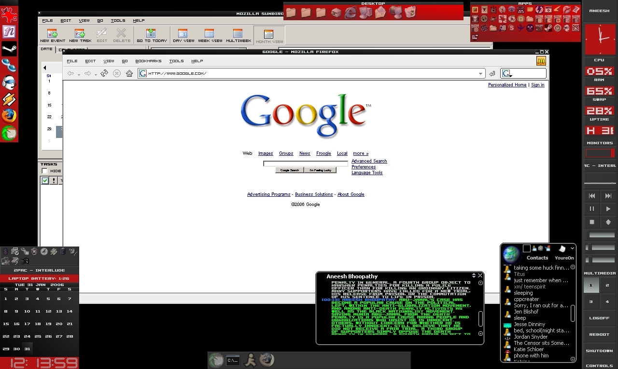Click Firefox Reload button

click(104, 73)
